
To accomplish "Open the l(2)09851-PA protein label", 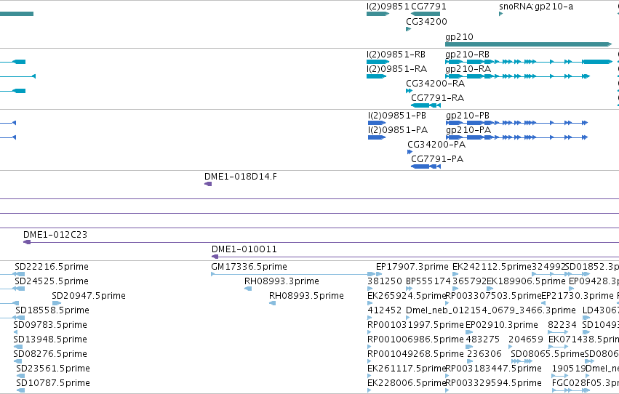I will point(398,129).
